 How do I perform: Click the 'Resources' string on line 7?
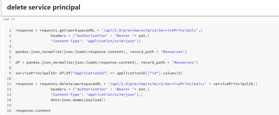pos(184,63)
